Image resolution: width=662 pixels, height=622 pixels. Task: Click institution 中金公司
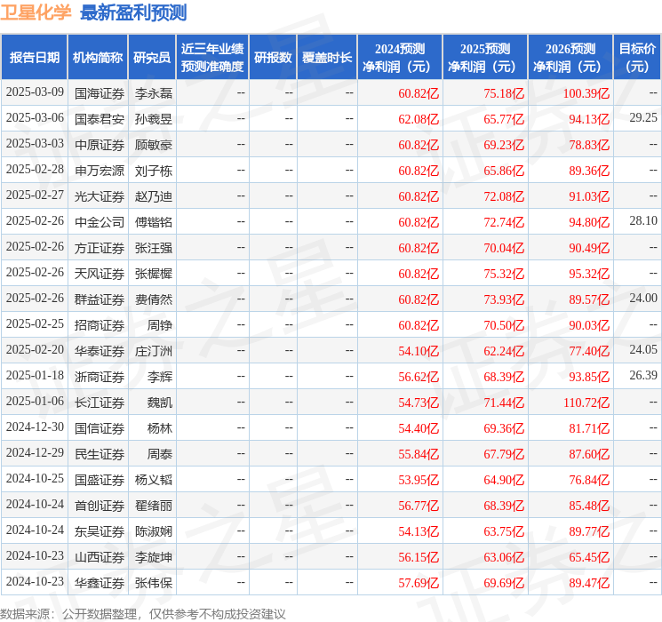(x=100, y=222)
